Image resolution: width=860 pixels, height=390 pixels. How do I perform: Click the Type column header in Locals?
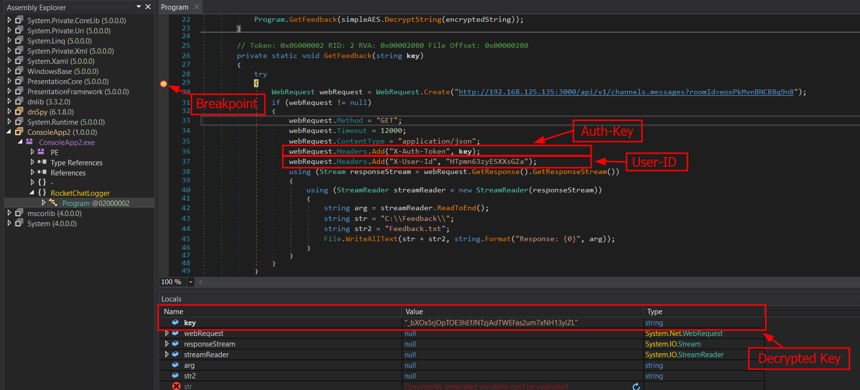click(x=655, y=312)
